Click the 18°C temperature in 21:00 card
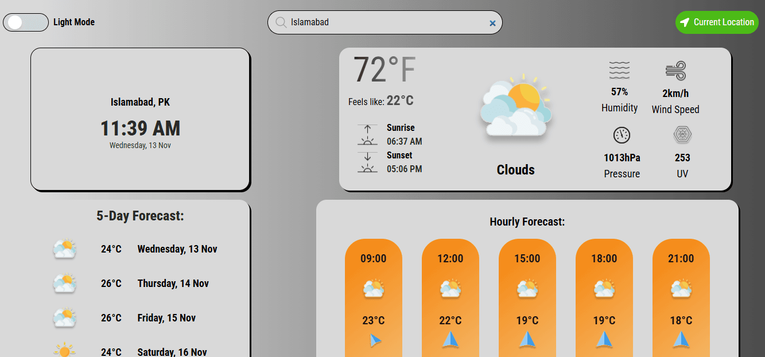The width and height of the screenshot is (765, 357). pos(681,321)
